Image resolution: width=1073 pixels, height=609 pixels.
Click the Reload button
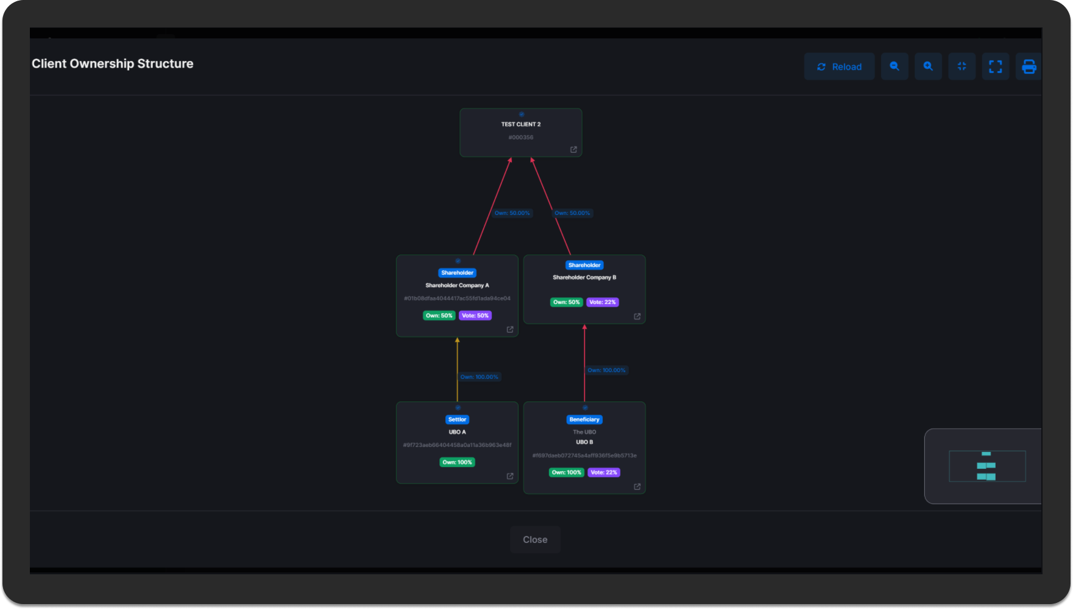[x=839, y=66]
